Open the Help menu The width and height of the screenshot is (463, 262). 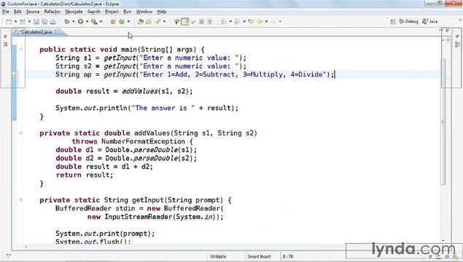pos(162,12)
